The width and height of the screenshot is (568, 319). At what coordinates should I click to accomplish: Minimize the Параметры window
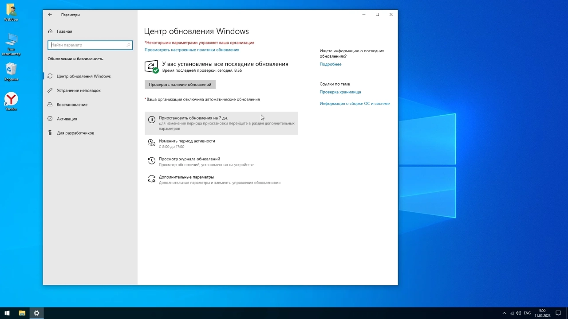pos(363,15)
